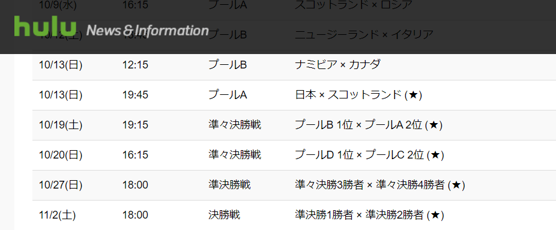This screenshot has width=556, height=230.
Task: Click the star on the 決勝戦 row
Action: click(x=435, y=215)
